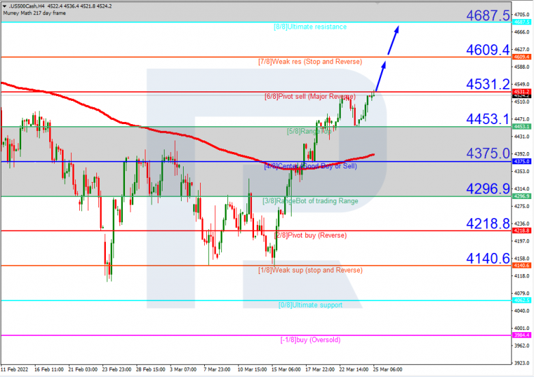Click the orange 4140.6 price axis tag
Image resolution: width=534 pixels, height=377 pixels.
[x=522, y=265]
